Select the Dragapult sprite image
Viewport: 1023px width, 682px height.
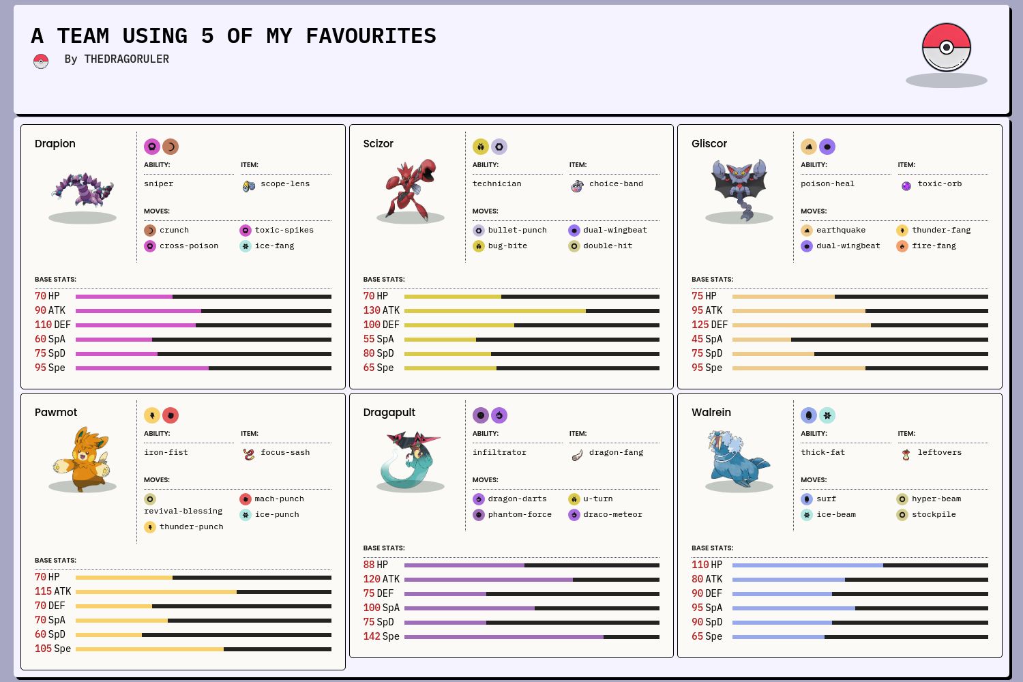click(x=411, y=459)
